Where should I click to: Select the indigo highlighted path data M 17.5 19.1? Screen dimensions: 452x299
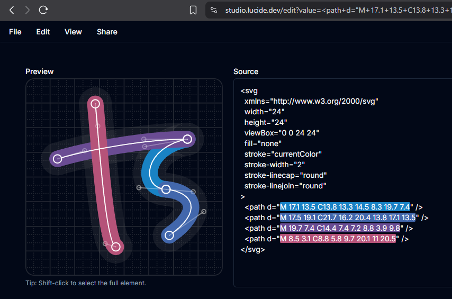tap(348, 218)
